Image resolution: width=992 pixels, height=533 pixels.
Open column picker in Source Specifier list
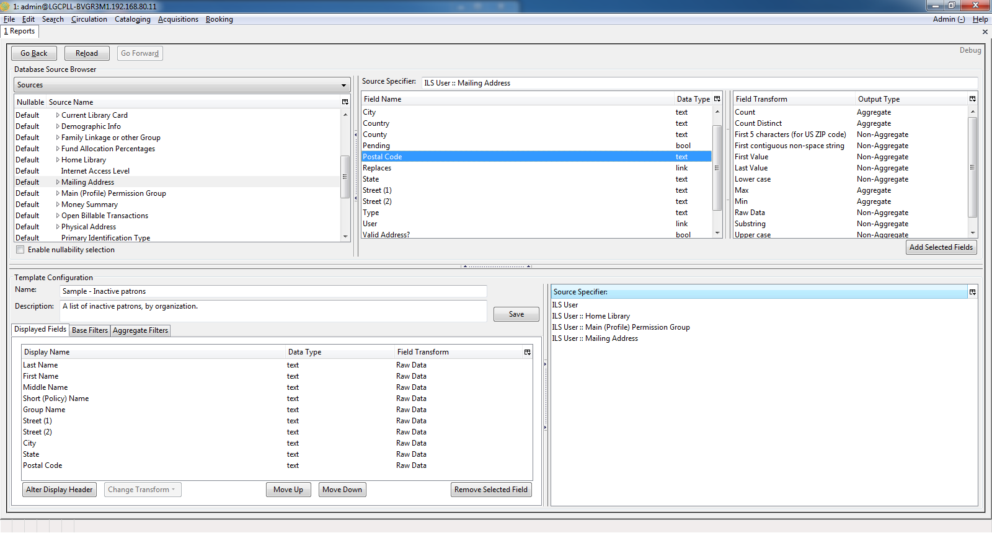tap(972, 292)
